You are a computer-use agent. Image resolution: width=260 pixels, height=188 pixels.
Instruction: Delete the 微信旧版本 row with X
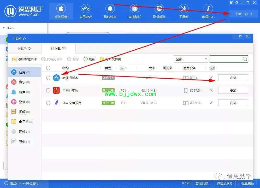[x=211, y=78]
